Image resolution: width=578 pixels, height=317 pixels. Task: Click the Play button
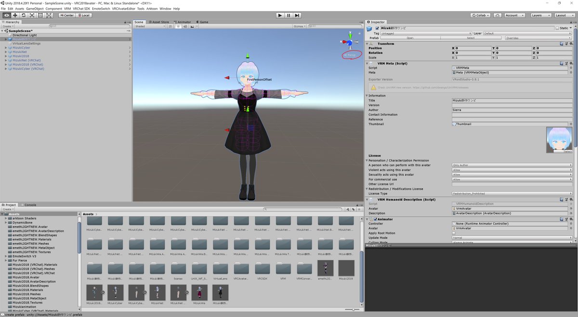point(280,15)
